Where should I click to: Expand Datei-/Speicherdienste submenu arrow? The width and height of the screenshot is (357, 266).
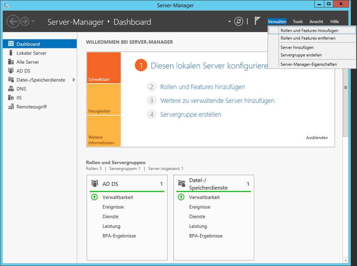(x=74, y=80)
